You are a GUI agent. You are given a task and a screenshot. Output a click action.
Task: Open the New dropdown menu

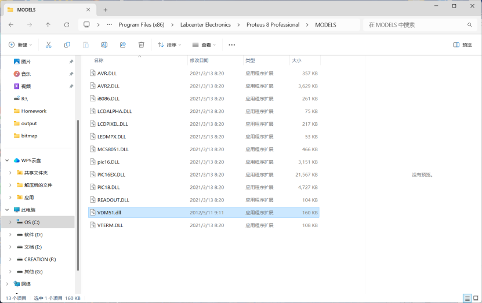click(x=20, y=45)
